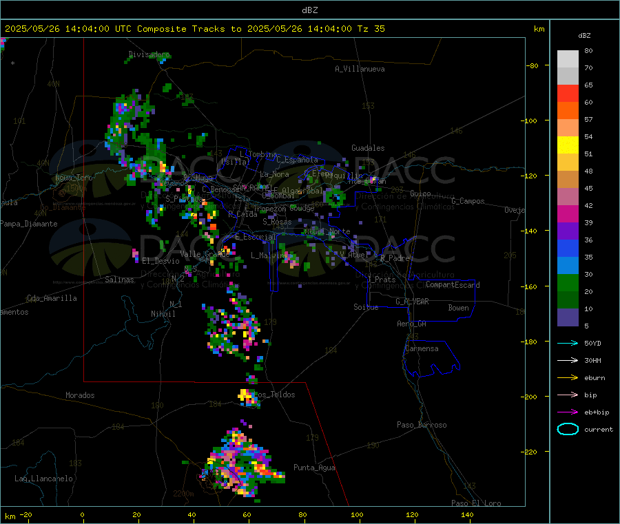Click the yellow eburn arrow legend icon
This screenshot has height=524, width=620.
tap(568, 378)
